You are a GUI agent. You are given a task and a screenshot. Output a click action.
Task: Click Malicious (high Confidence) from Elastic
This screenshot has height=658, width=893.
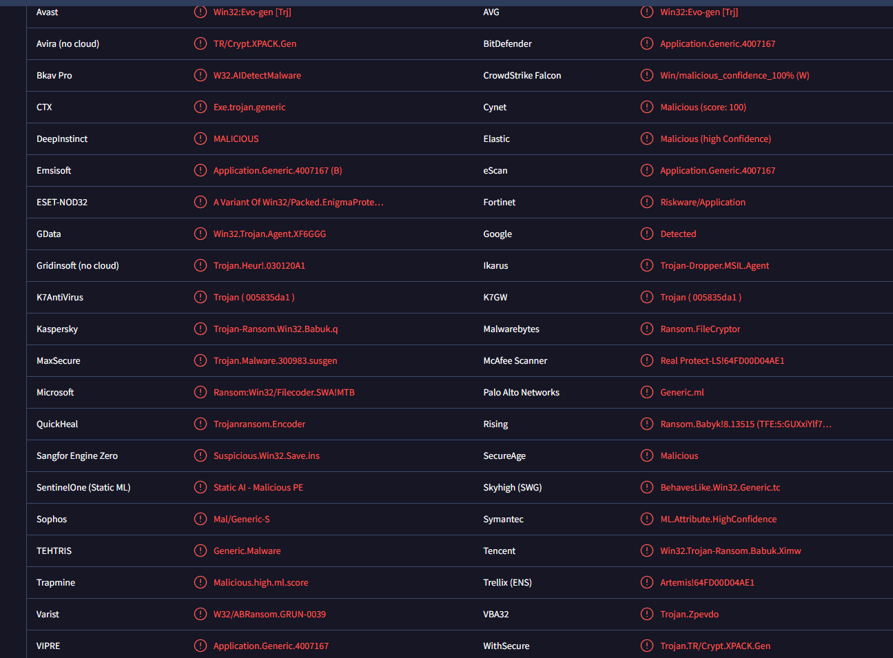click(x=715, y=138)
